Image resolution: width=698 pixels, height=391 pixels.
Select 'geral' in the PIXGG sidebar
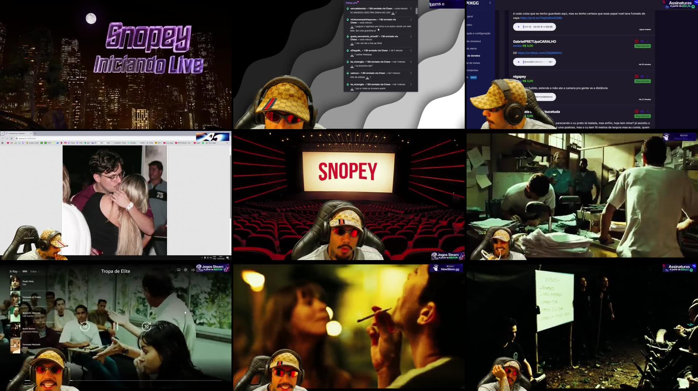[470, 16]
